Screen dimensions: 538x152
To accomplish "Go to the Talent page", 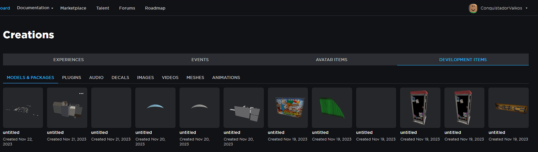I will tap(103, 8).
